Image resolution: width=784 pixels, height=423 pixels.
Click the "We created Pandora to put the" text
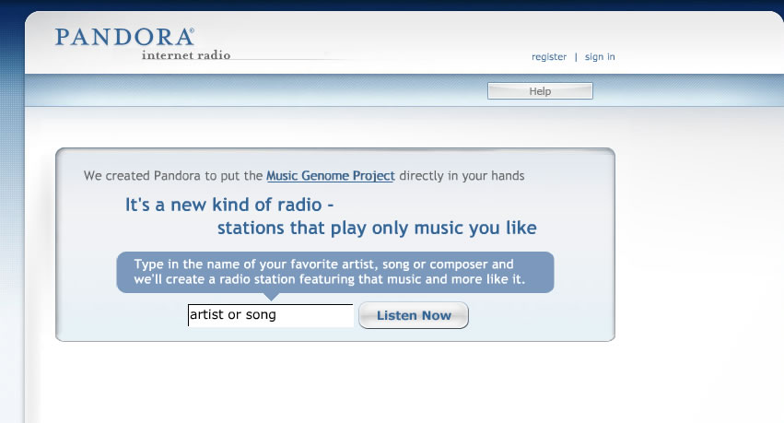pyautogui.click(x=173, y=176)
